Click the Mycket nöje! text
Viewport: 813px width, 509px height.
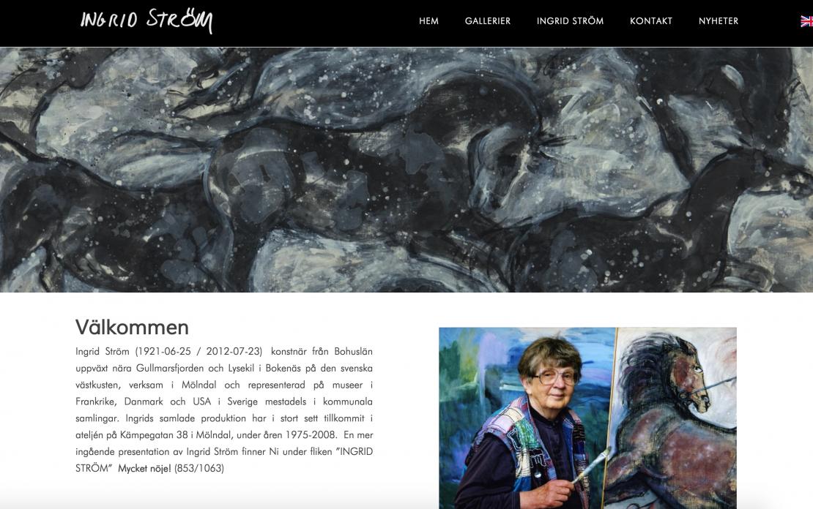[144, 469]
